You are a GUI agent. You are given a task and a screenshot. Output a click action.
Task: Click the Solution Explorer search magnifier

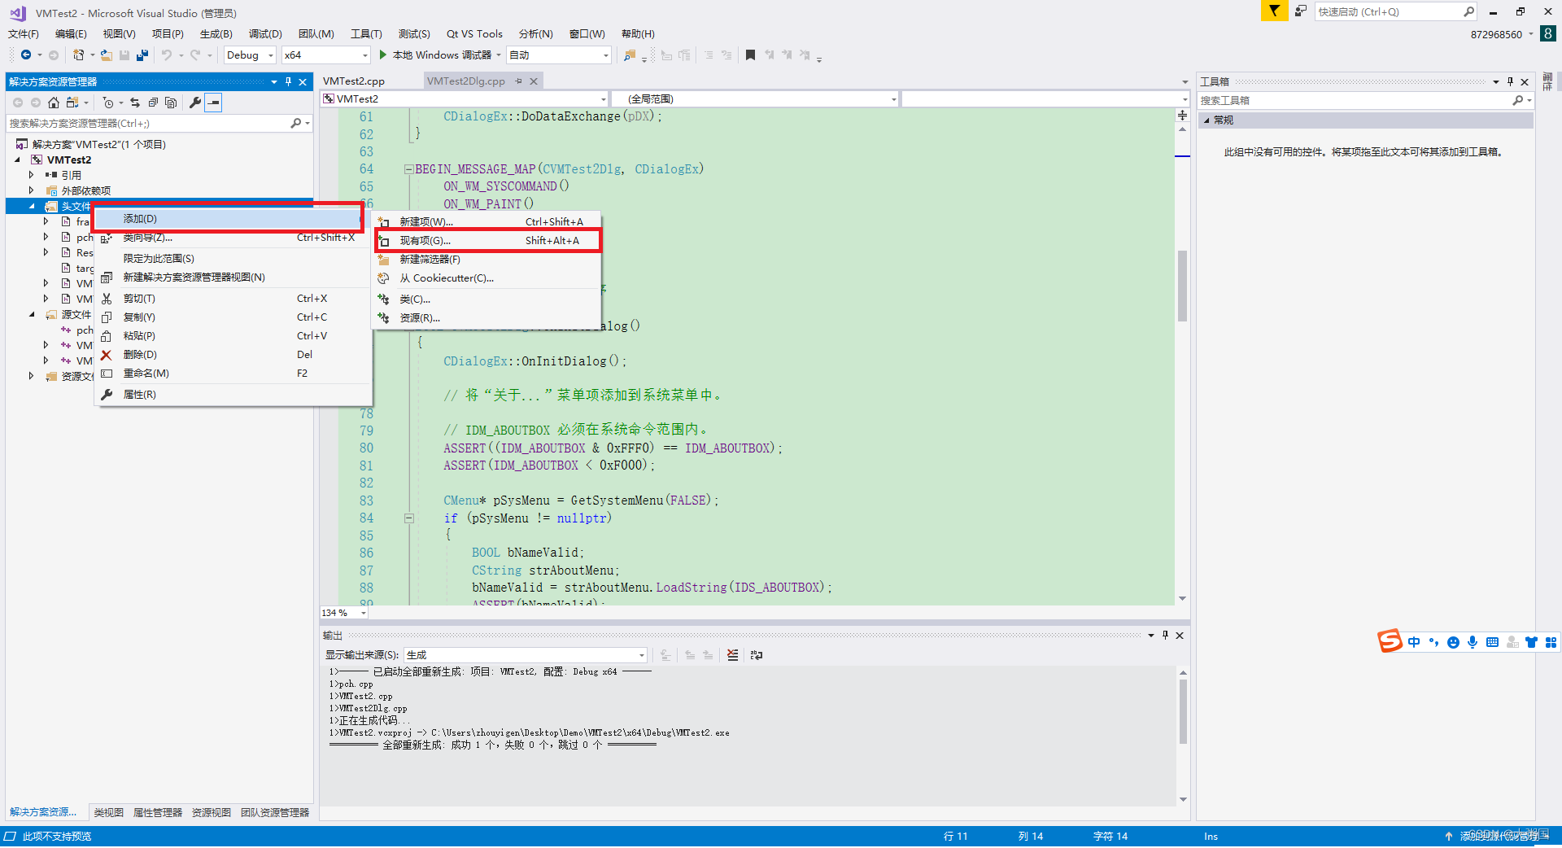[x=296, y=124]
